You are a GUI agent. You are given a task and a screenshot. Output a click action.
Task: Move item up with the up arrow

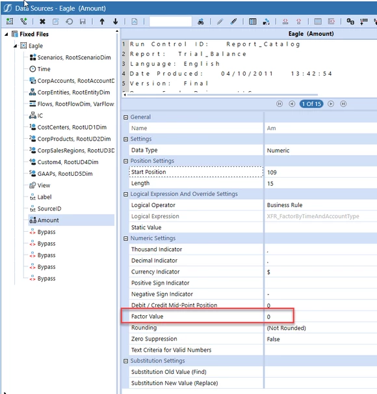tap(102, 21)
